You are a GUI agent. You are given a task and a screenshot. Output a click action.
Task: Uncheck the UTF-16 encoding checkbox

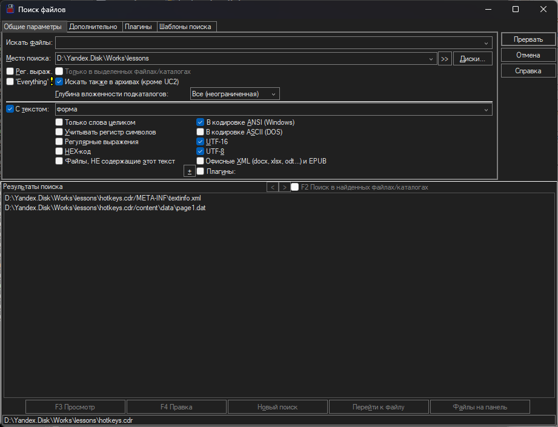pos(201,142)
